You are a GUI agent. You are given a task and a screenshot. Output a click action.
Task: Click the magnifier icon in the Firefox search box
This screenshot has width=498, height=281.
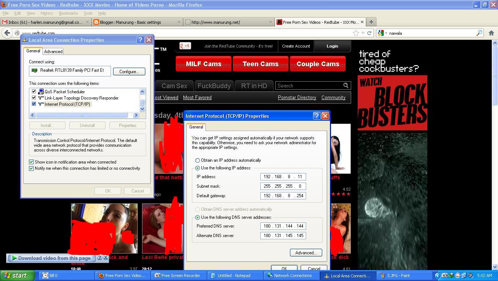point(479,33)
